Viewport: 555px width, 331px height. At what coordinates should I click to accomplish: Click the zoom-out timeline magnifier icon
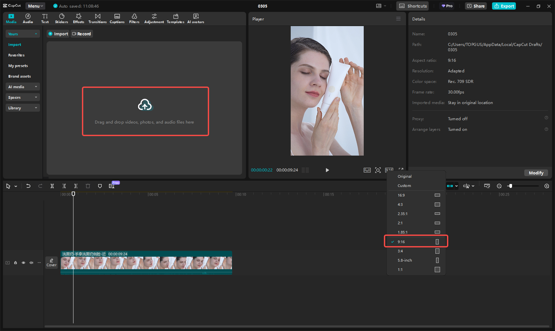(x=499, y=186)
